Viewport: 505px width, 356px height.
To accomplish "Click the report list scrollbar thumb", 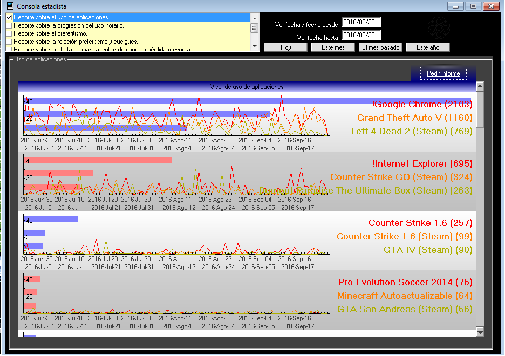I will tap(255, 28).
